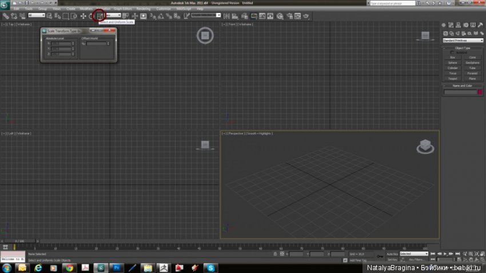Click the Play Animation button
Screen dimensions: 486x273
click(445, 254)
